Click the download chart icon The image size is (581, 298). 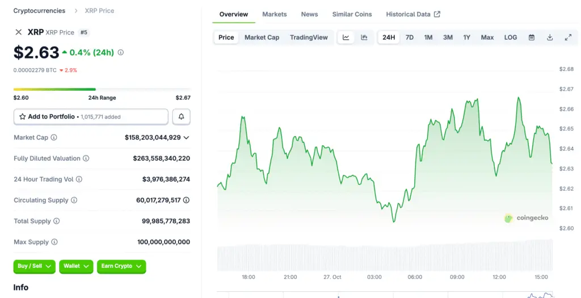pos(550,37)
